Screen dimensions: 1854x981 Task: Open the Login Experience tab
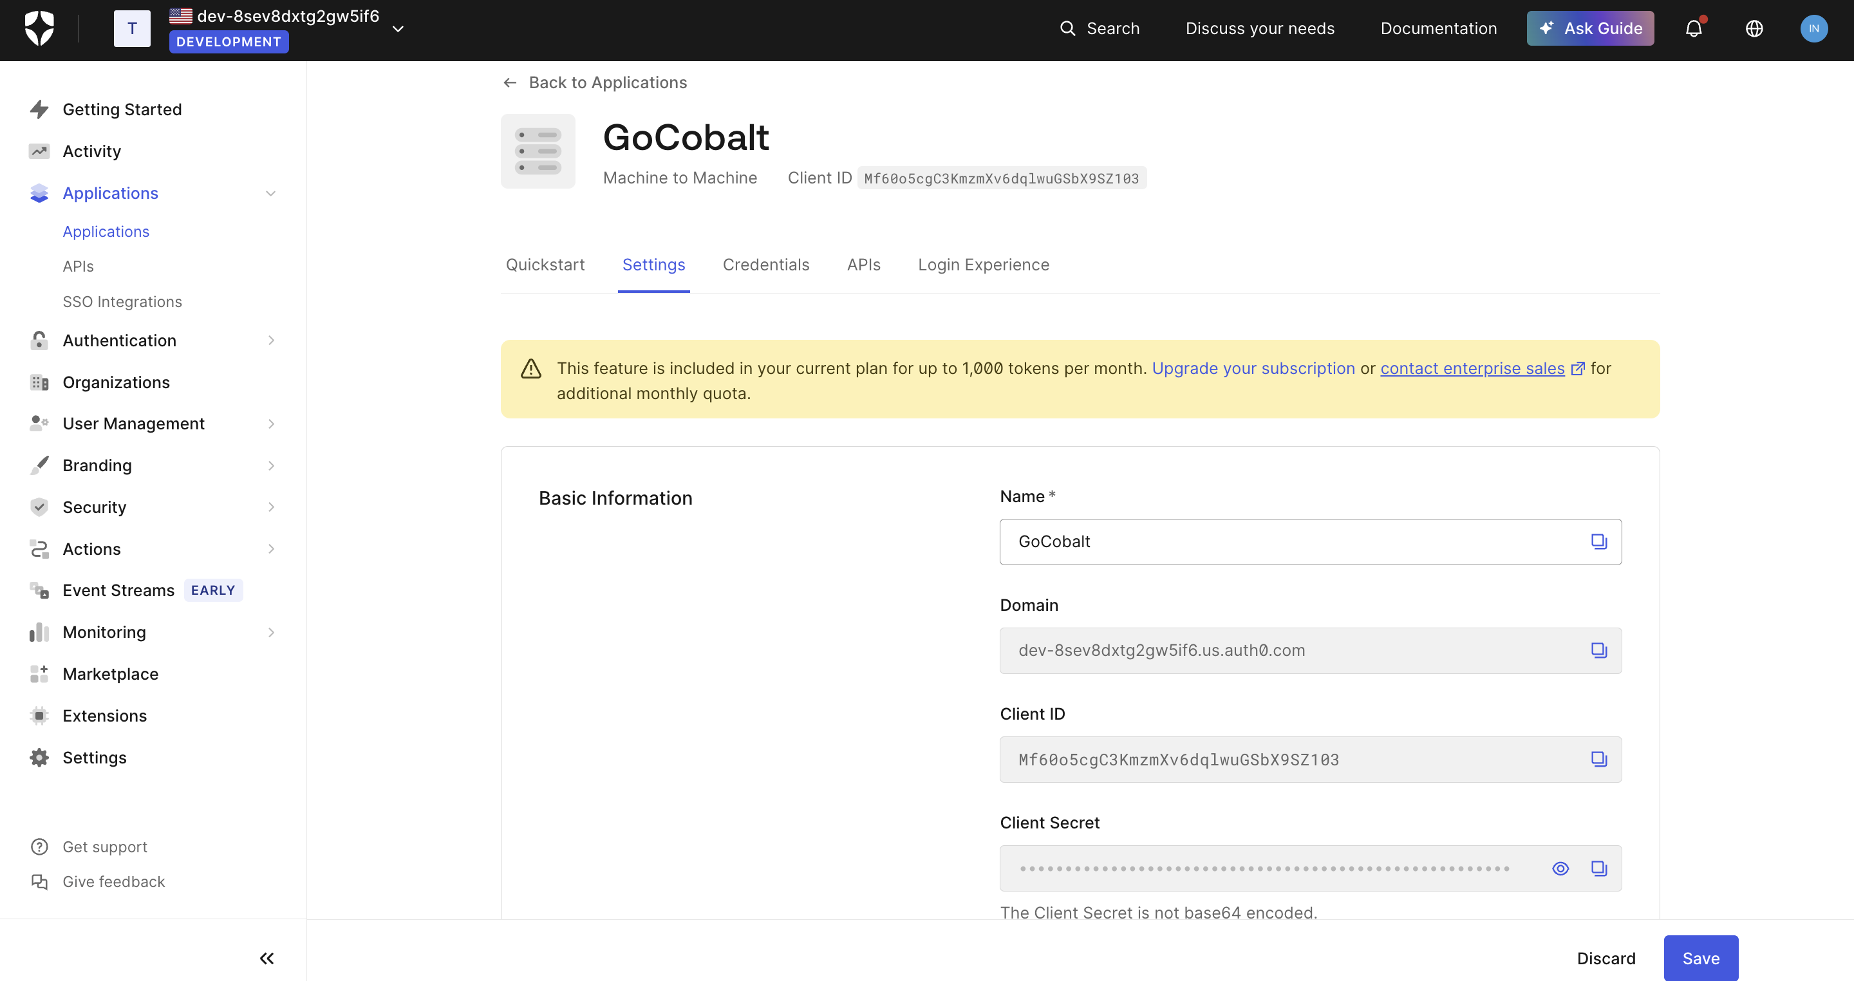coord(983,265)
